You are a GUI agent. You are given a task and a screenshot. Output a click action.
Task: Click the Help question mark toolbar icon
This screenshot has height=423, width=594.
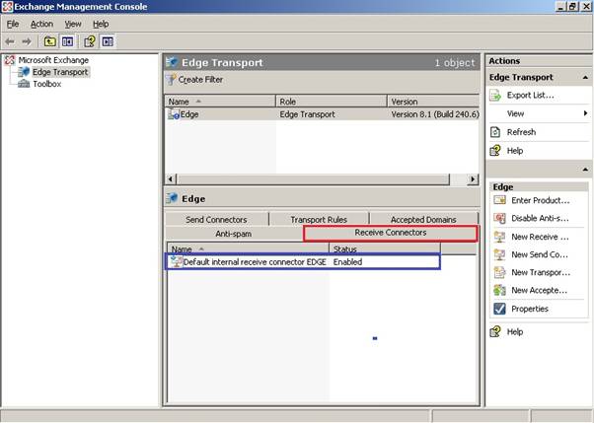point(90,41)
